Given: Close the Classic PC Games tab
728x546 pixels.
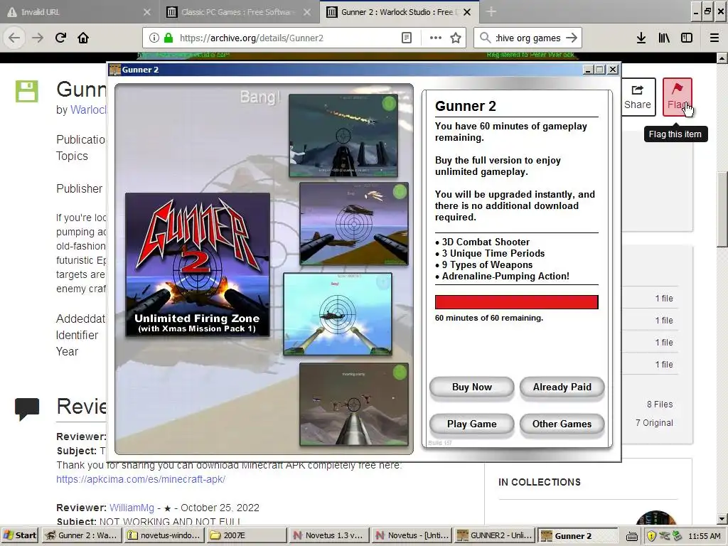Looking at the screenshot, I should click(307, 12).
